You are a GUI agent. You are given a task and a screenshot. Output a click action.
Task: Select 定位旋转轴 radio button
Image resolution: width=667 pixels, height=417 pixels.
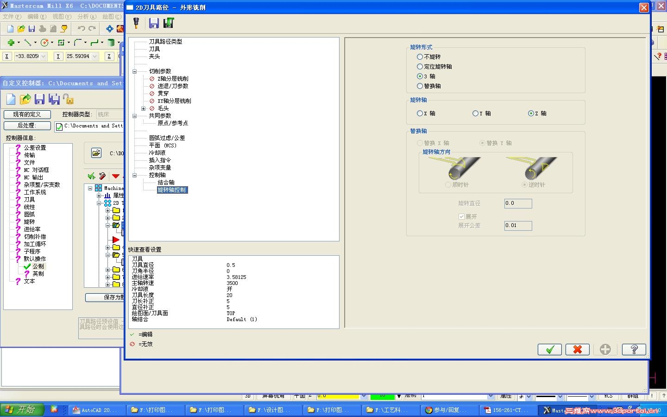click(x=420, y=66)
